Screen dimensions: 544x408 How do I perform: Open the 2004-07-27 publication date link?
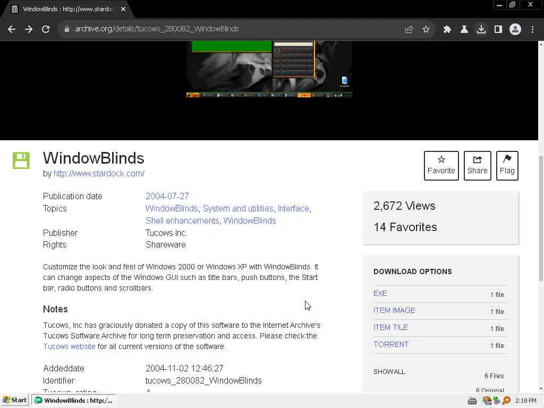[167, 197]
